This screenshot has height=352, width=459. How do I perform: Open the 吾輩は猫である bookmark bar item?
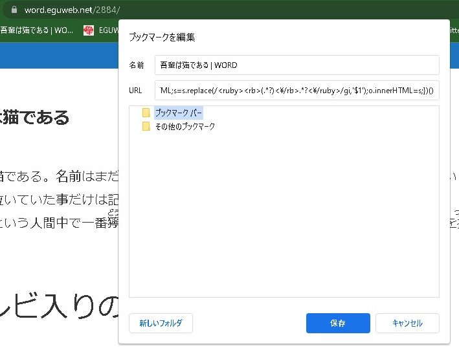point(36,30)
